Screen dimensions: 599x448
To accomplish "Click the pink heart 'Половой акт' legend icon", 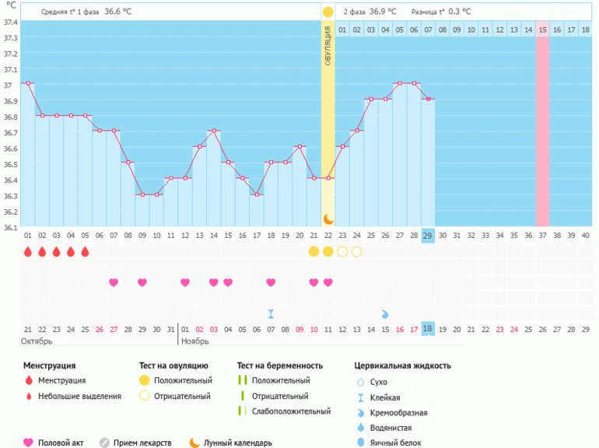I will pos(29,443).
